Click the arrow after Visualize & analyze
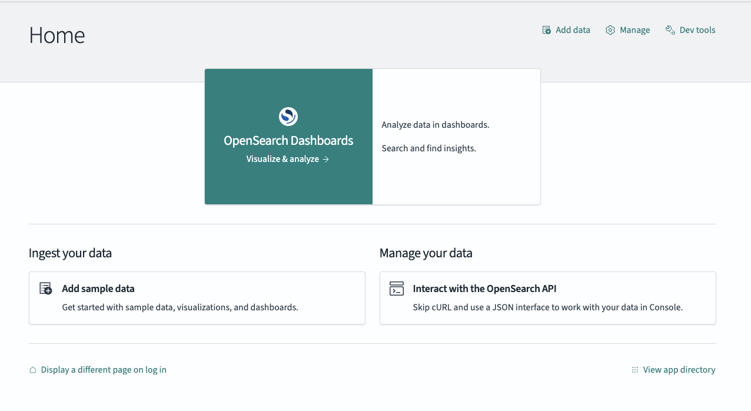Screen dimensions: 751x411 point(326,159)
